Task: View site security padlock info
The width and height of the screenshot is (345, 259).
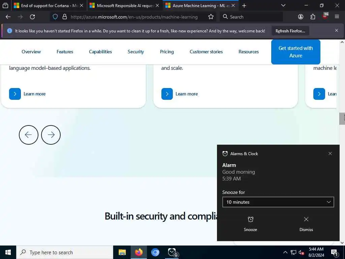Action: pyautogui.click(x=65, y=17)
